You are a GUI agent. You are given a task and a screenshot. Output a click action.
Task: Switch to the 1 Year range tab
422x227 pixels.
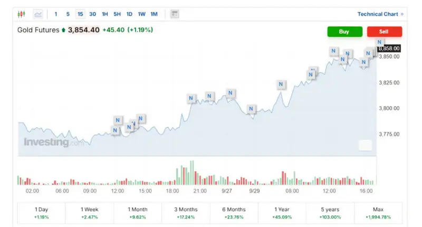281,213
